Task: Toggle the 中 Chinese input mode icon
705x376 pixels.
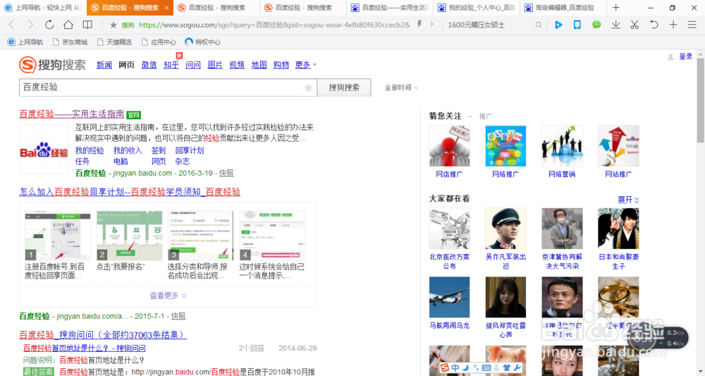Action: point(455,368)
